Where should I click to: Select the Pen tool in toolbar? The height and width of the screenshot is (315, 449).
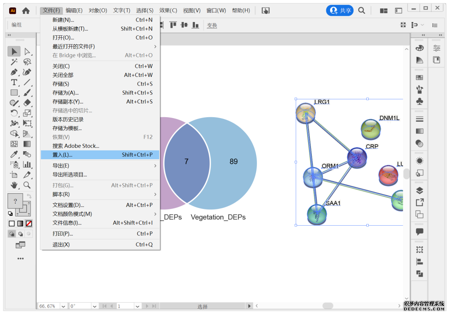coord(14,72)
